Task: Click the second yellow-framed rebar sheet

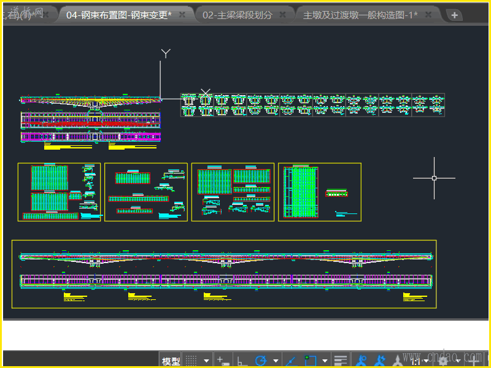Action: click(x=146, y=192)
